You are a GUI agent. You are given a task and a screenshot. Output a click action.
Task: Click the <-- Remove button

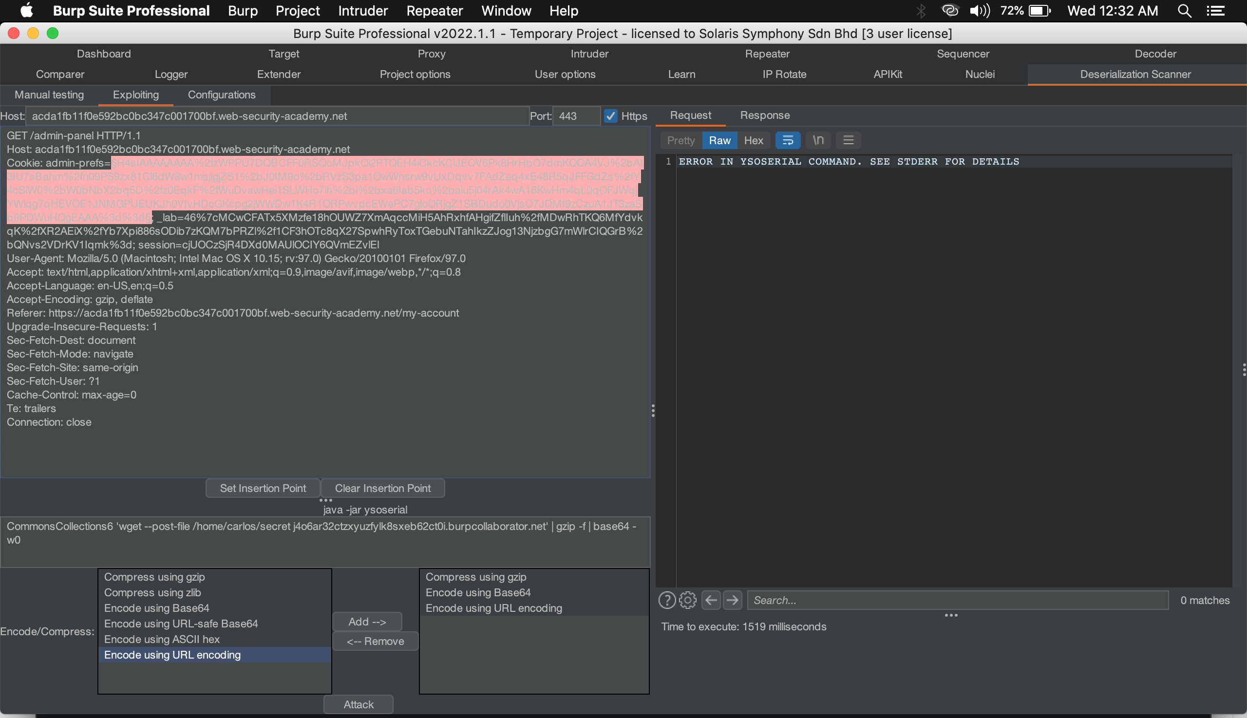pyautogui.click(x=375, y=641)
